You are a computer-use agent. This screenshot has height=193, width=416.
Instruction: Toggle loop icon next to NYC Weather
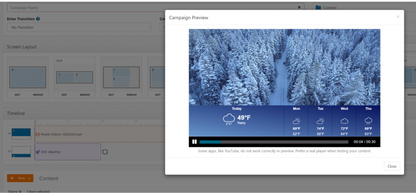(x=105, y=152)
